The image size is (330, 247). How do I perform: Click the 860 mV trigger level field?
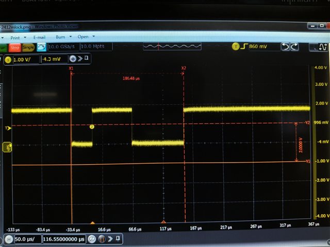(x=264, y=46)
